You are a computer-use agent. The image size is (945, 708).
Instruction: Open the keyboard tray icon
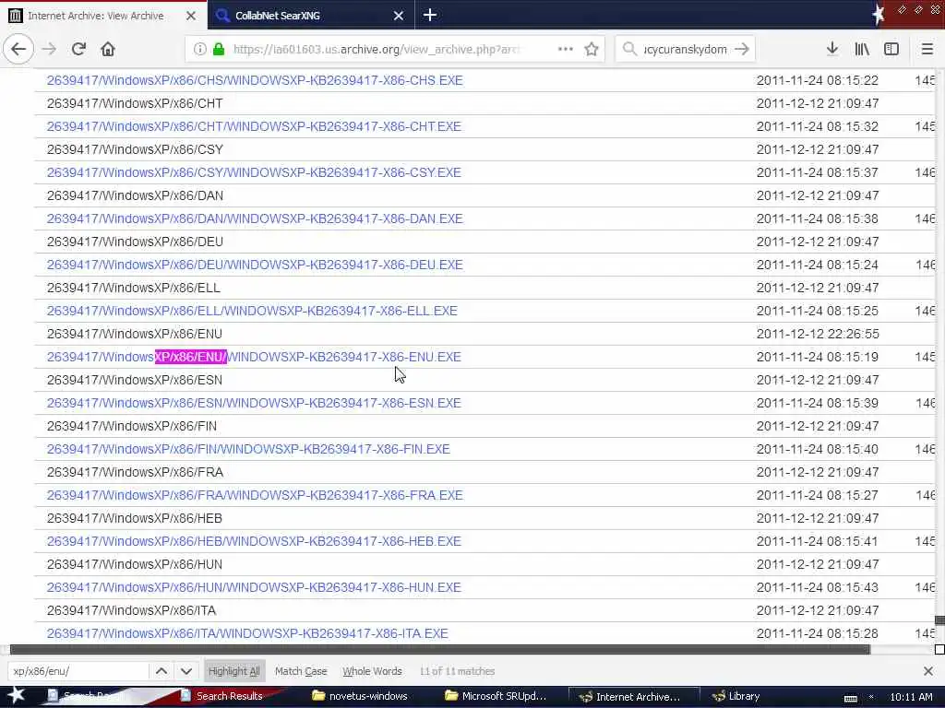click(850, 698)
